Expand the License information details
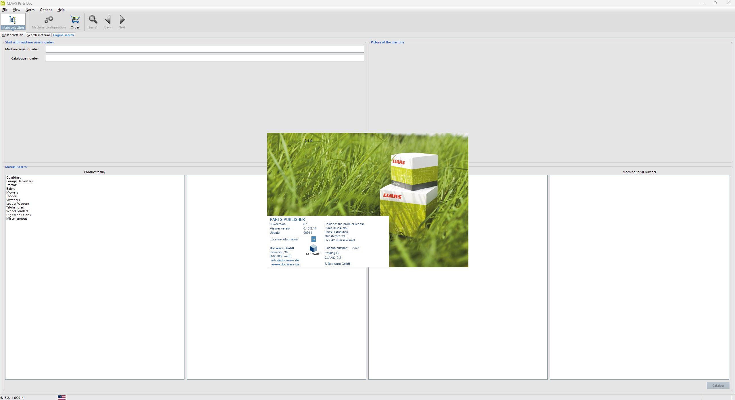 313,239
